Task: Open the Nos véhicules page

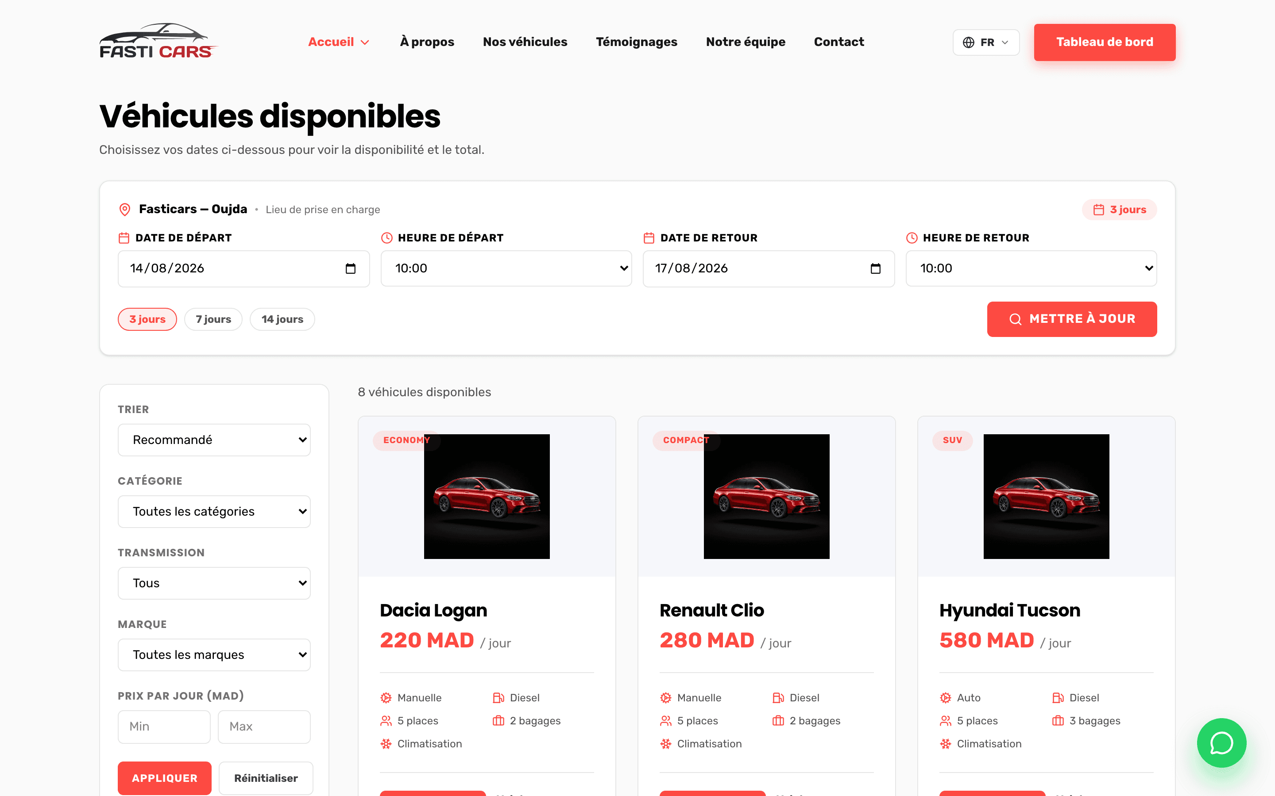Action: (x=525, y=42)
